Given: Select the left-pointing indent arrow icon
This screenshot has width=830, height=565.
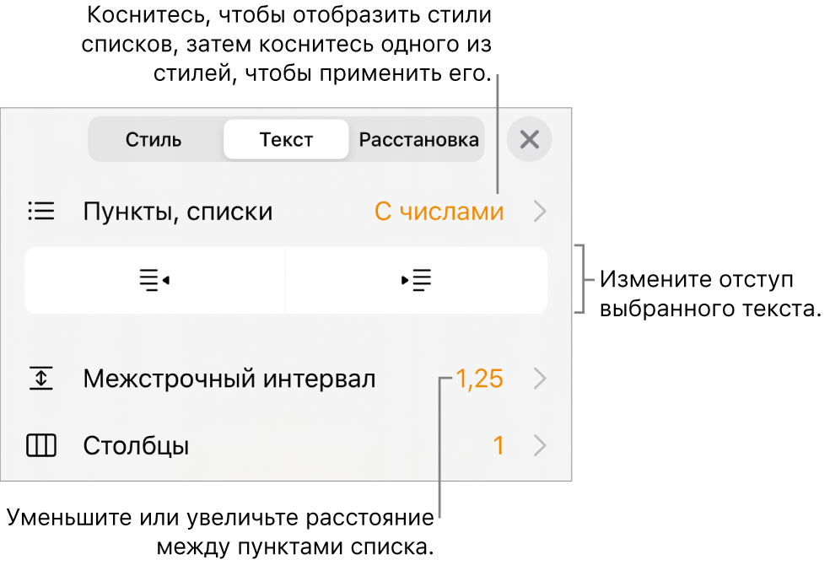Looking at the screenshot, I should (x=154, y=280).
